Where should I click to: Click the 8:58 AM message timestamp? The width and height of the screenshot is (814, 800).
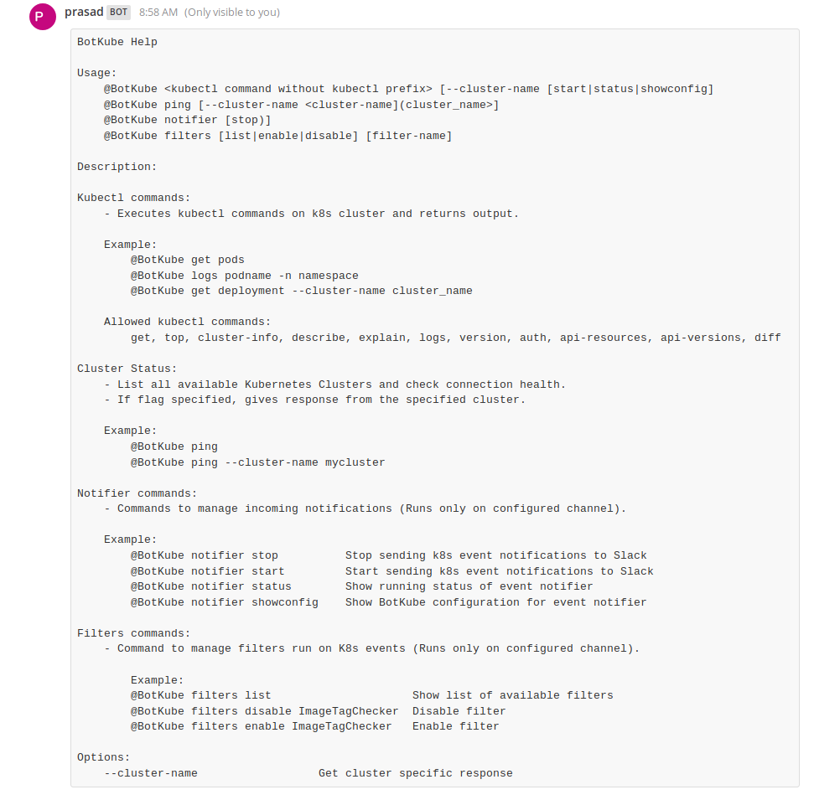point(158,13)
